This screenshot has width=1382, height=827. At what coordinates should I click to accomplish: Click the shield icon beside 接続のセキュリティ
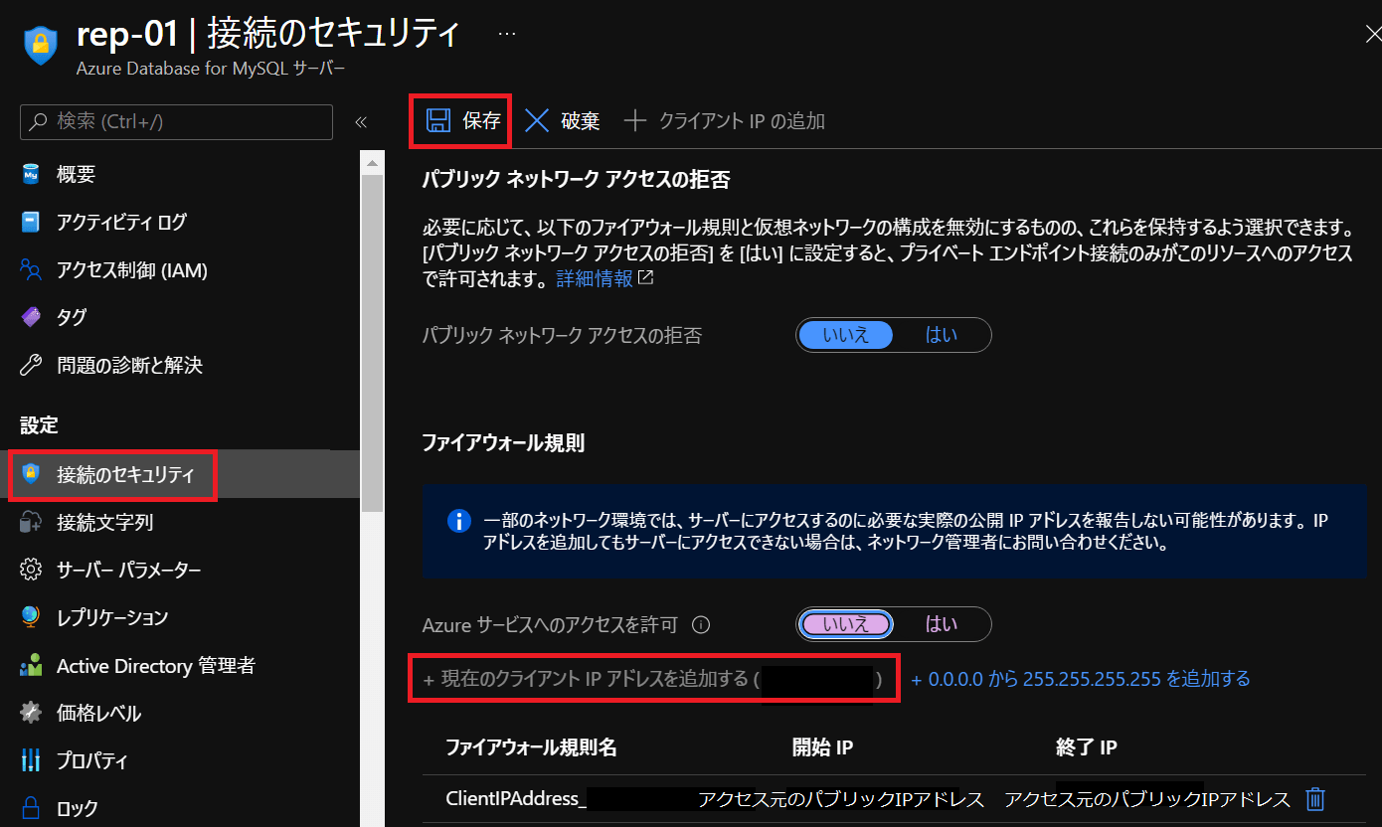pyautogui.click(x=31, y=474)
